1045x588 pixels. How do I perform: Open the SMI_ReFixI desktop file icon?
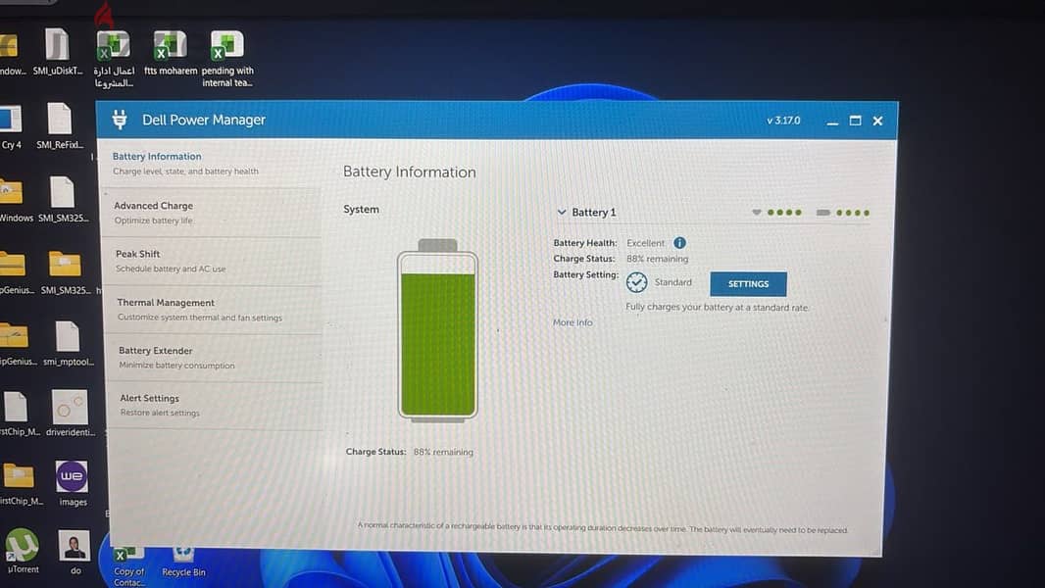pos(60,125)
